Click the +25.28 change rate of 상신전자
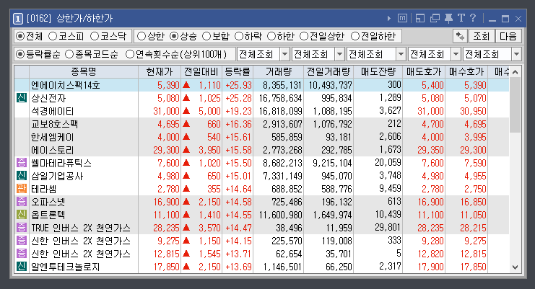 [x=238, y=99]
